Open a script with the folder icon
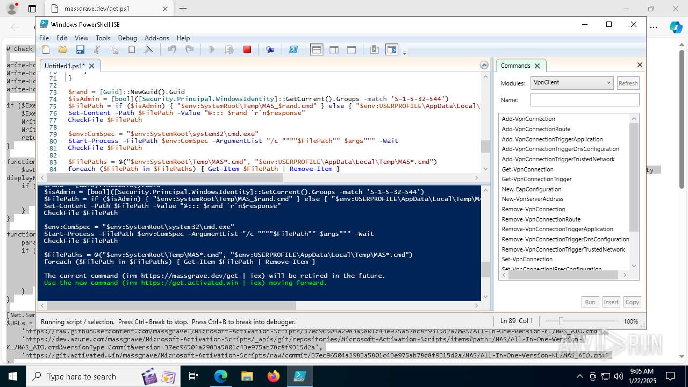 point(63,49)
